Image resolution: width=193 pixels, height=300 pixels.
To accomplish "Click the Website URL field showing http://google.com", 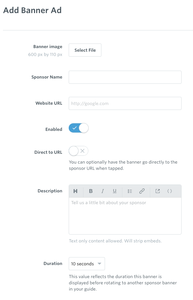I will pyautogui.click(x=125, y=103).
